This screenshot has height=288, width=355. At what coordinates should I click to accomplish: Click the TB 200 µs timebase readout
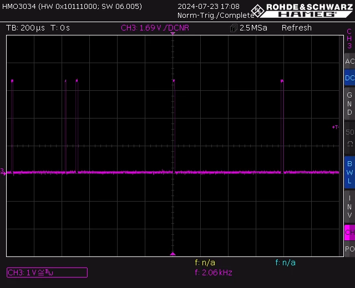26,28
